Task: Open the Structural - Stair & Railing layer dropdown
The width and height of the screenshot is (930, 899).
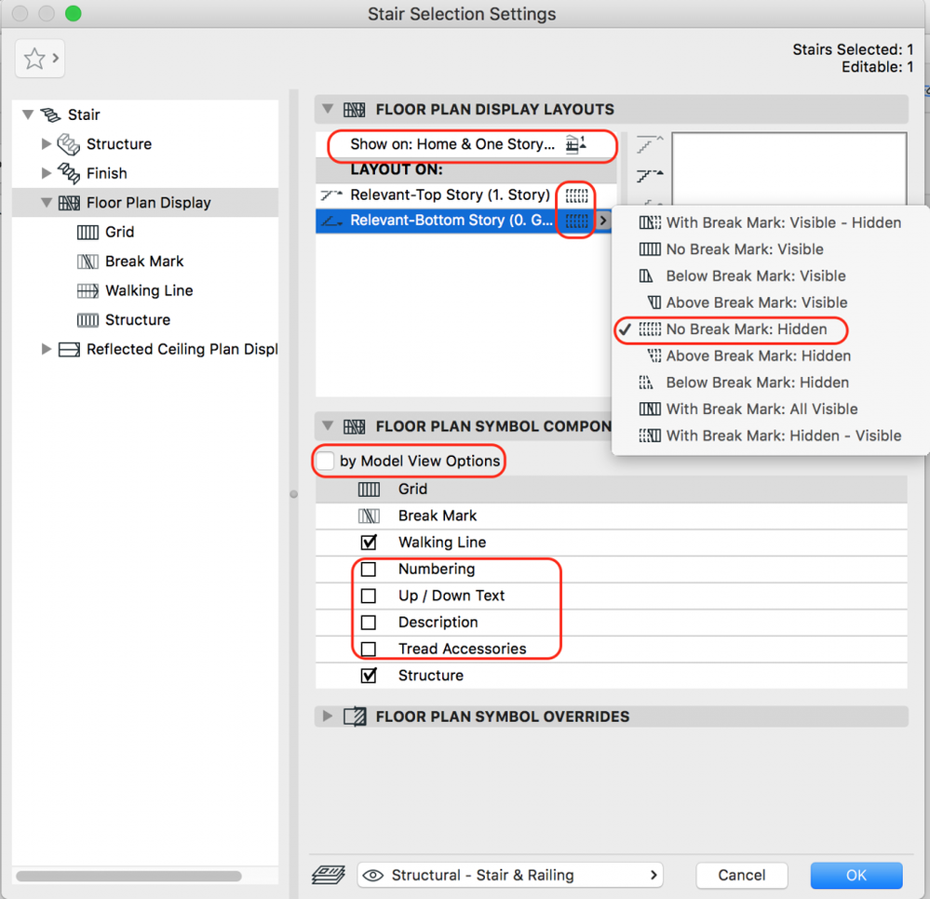Action: 510,876
